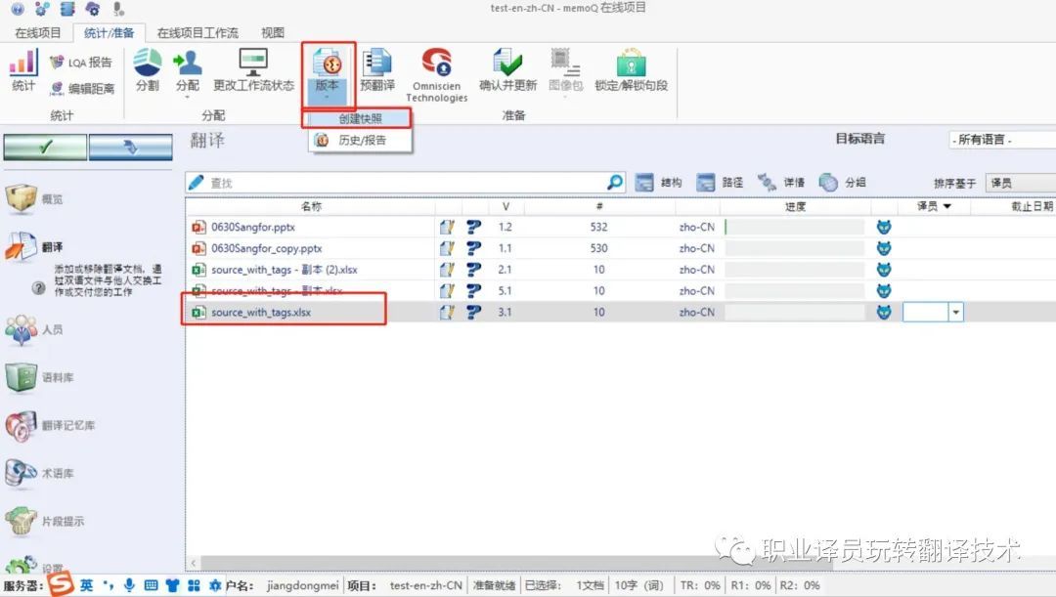Screen dimensions: 1056x597
Task: Open the 语料库 LiveDocs sidebar item
Action: point(39,377)
